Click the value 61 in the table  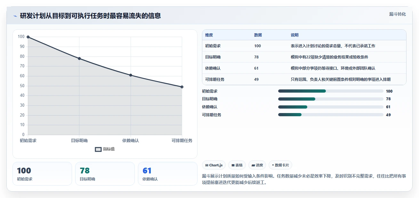[x=256, y=68]
